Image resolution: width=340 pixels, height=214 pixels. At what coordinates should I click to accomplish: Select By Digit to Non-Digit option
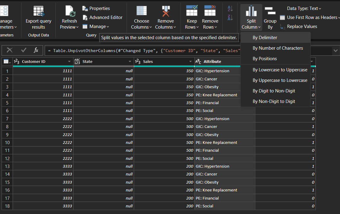pos(275,91)
